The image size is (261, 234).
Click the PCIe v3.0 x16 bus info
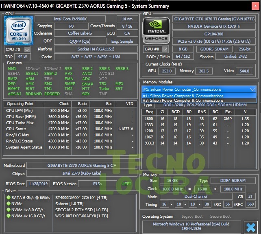pos(214,42)
